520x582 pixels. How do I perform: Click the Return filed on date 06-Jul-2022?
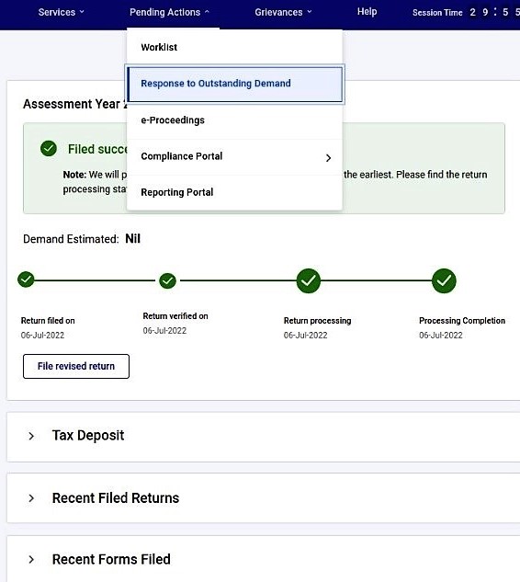tap(42, 336)
